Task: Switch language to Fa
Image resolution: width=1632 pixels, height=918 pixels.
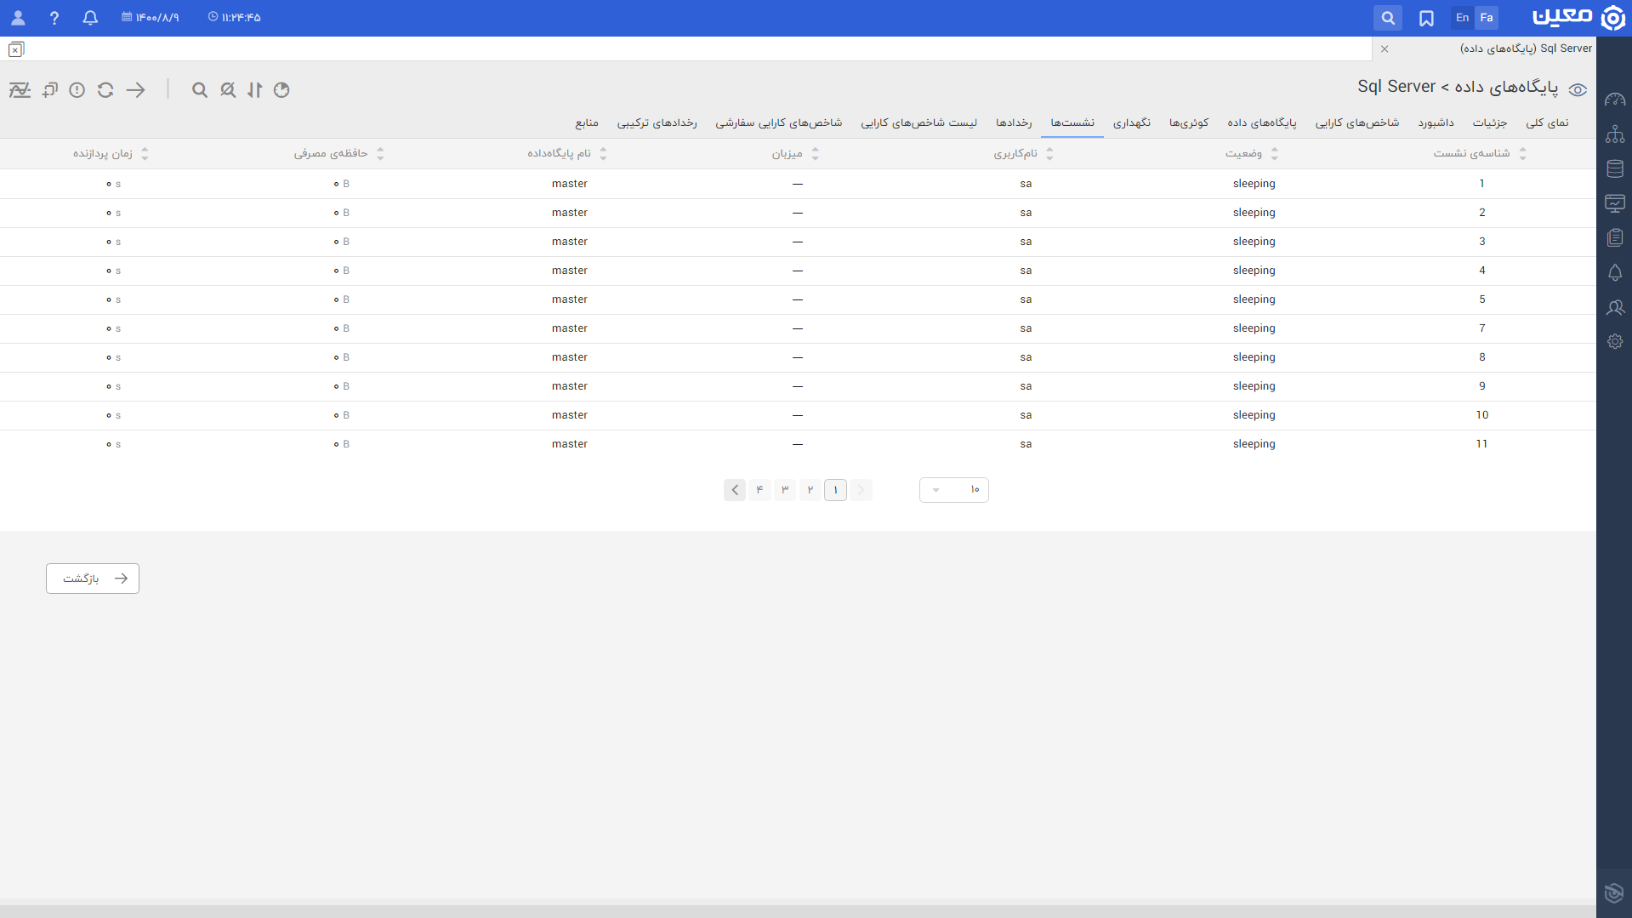Action: click(x=1487, y=18)
